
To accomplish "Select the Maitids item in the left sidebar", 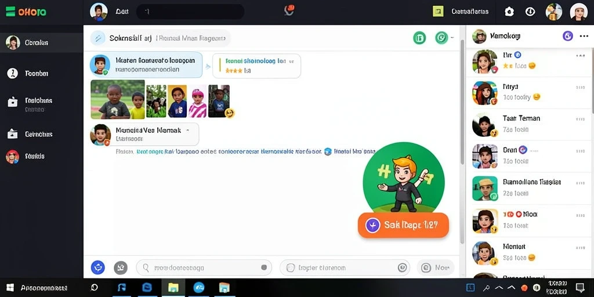I will pyautogui.click(x=42, y=156).
